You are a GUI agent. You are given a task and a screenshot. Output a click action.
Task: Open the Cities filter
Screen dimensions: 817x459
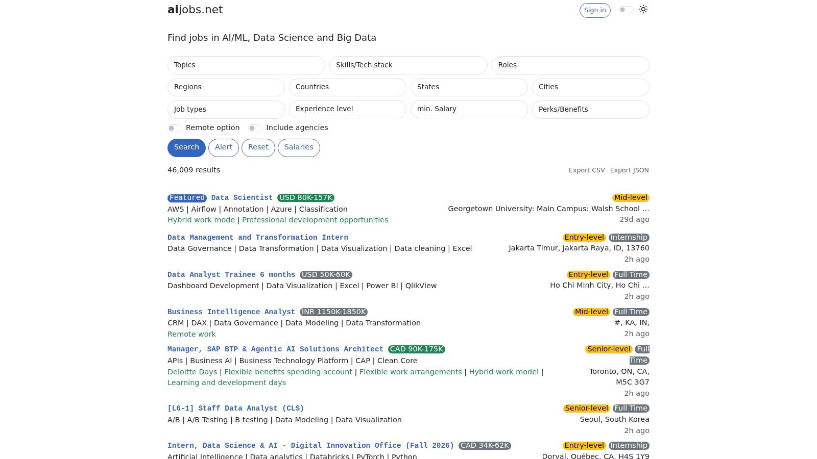591,87
